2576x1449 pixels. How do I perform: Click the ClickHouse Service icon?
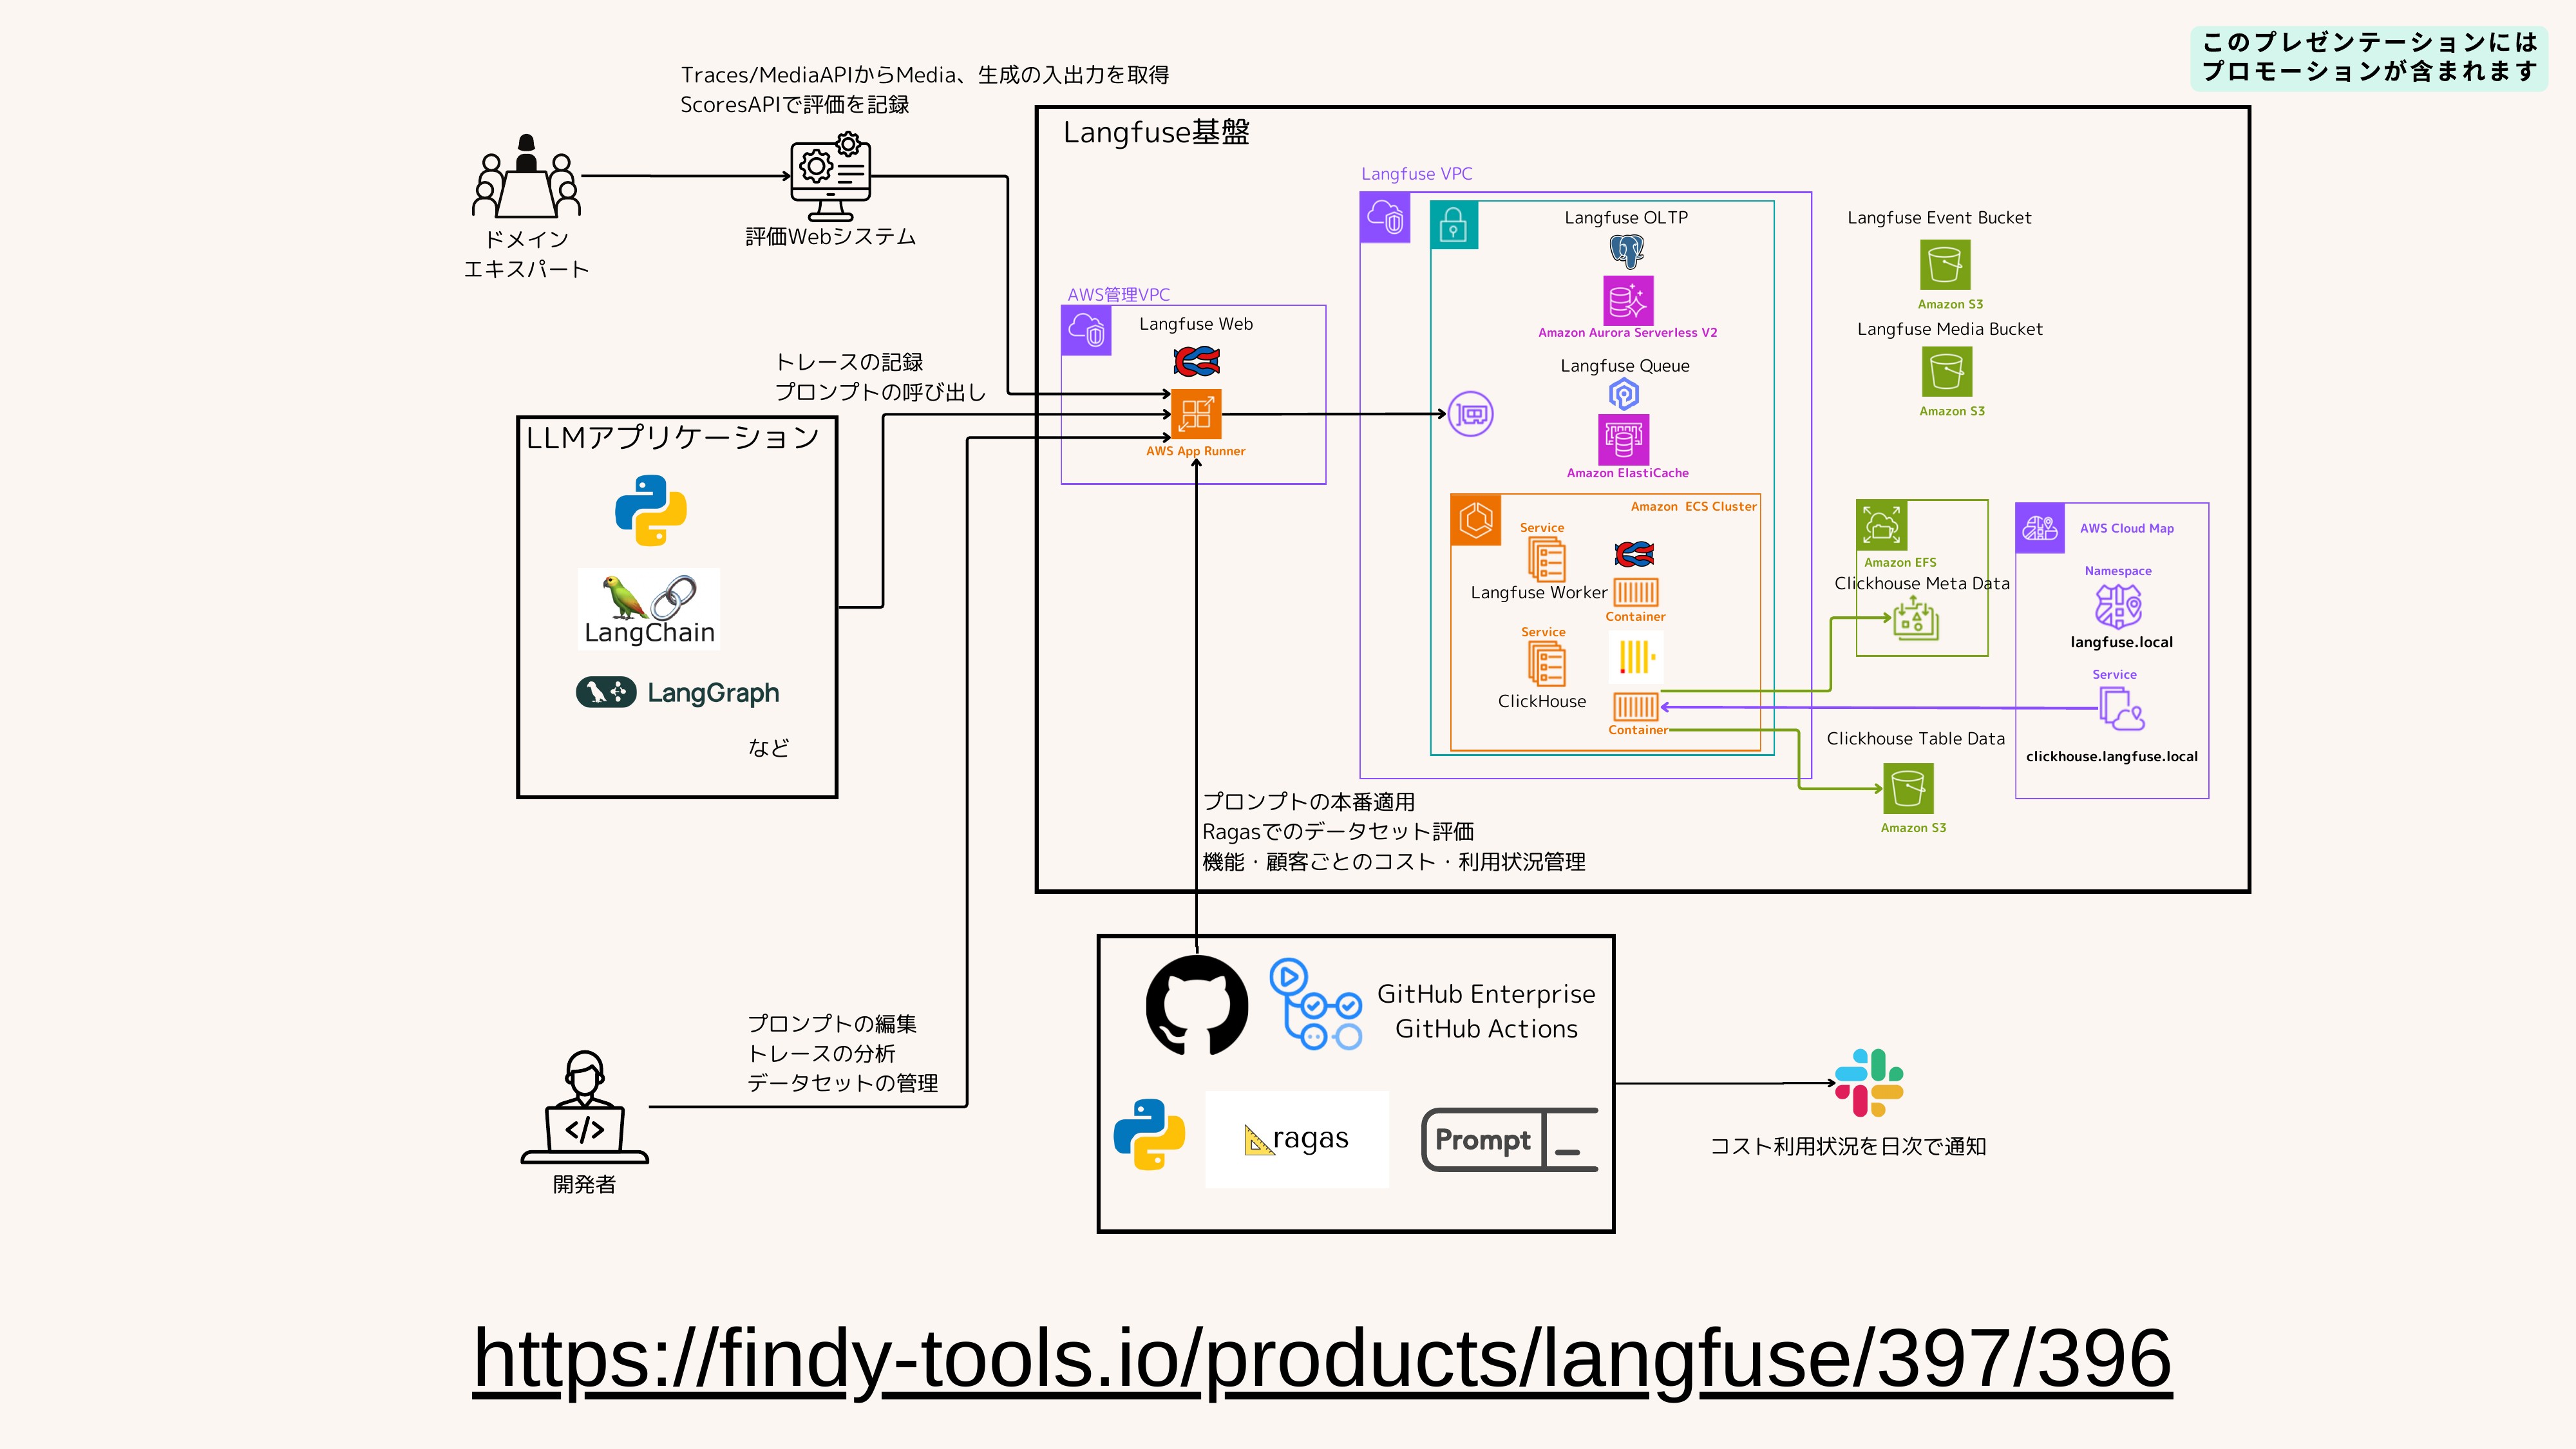point(1546,664)
